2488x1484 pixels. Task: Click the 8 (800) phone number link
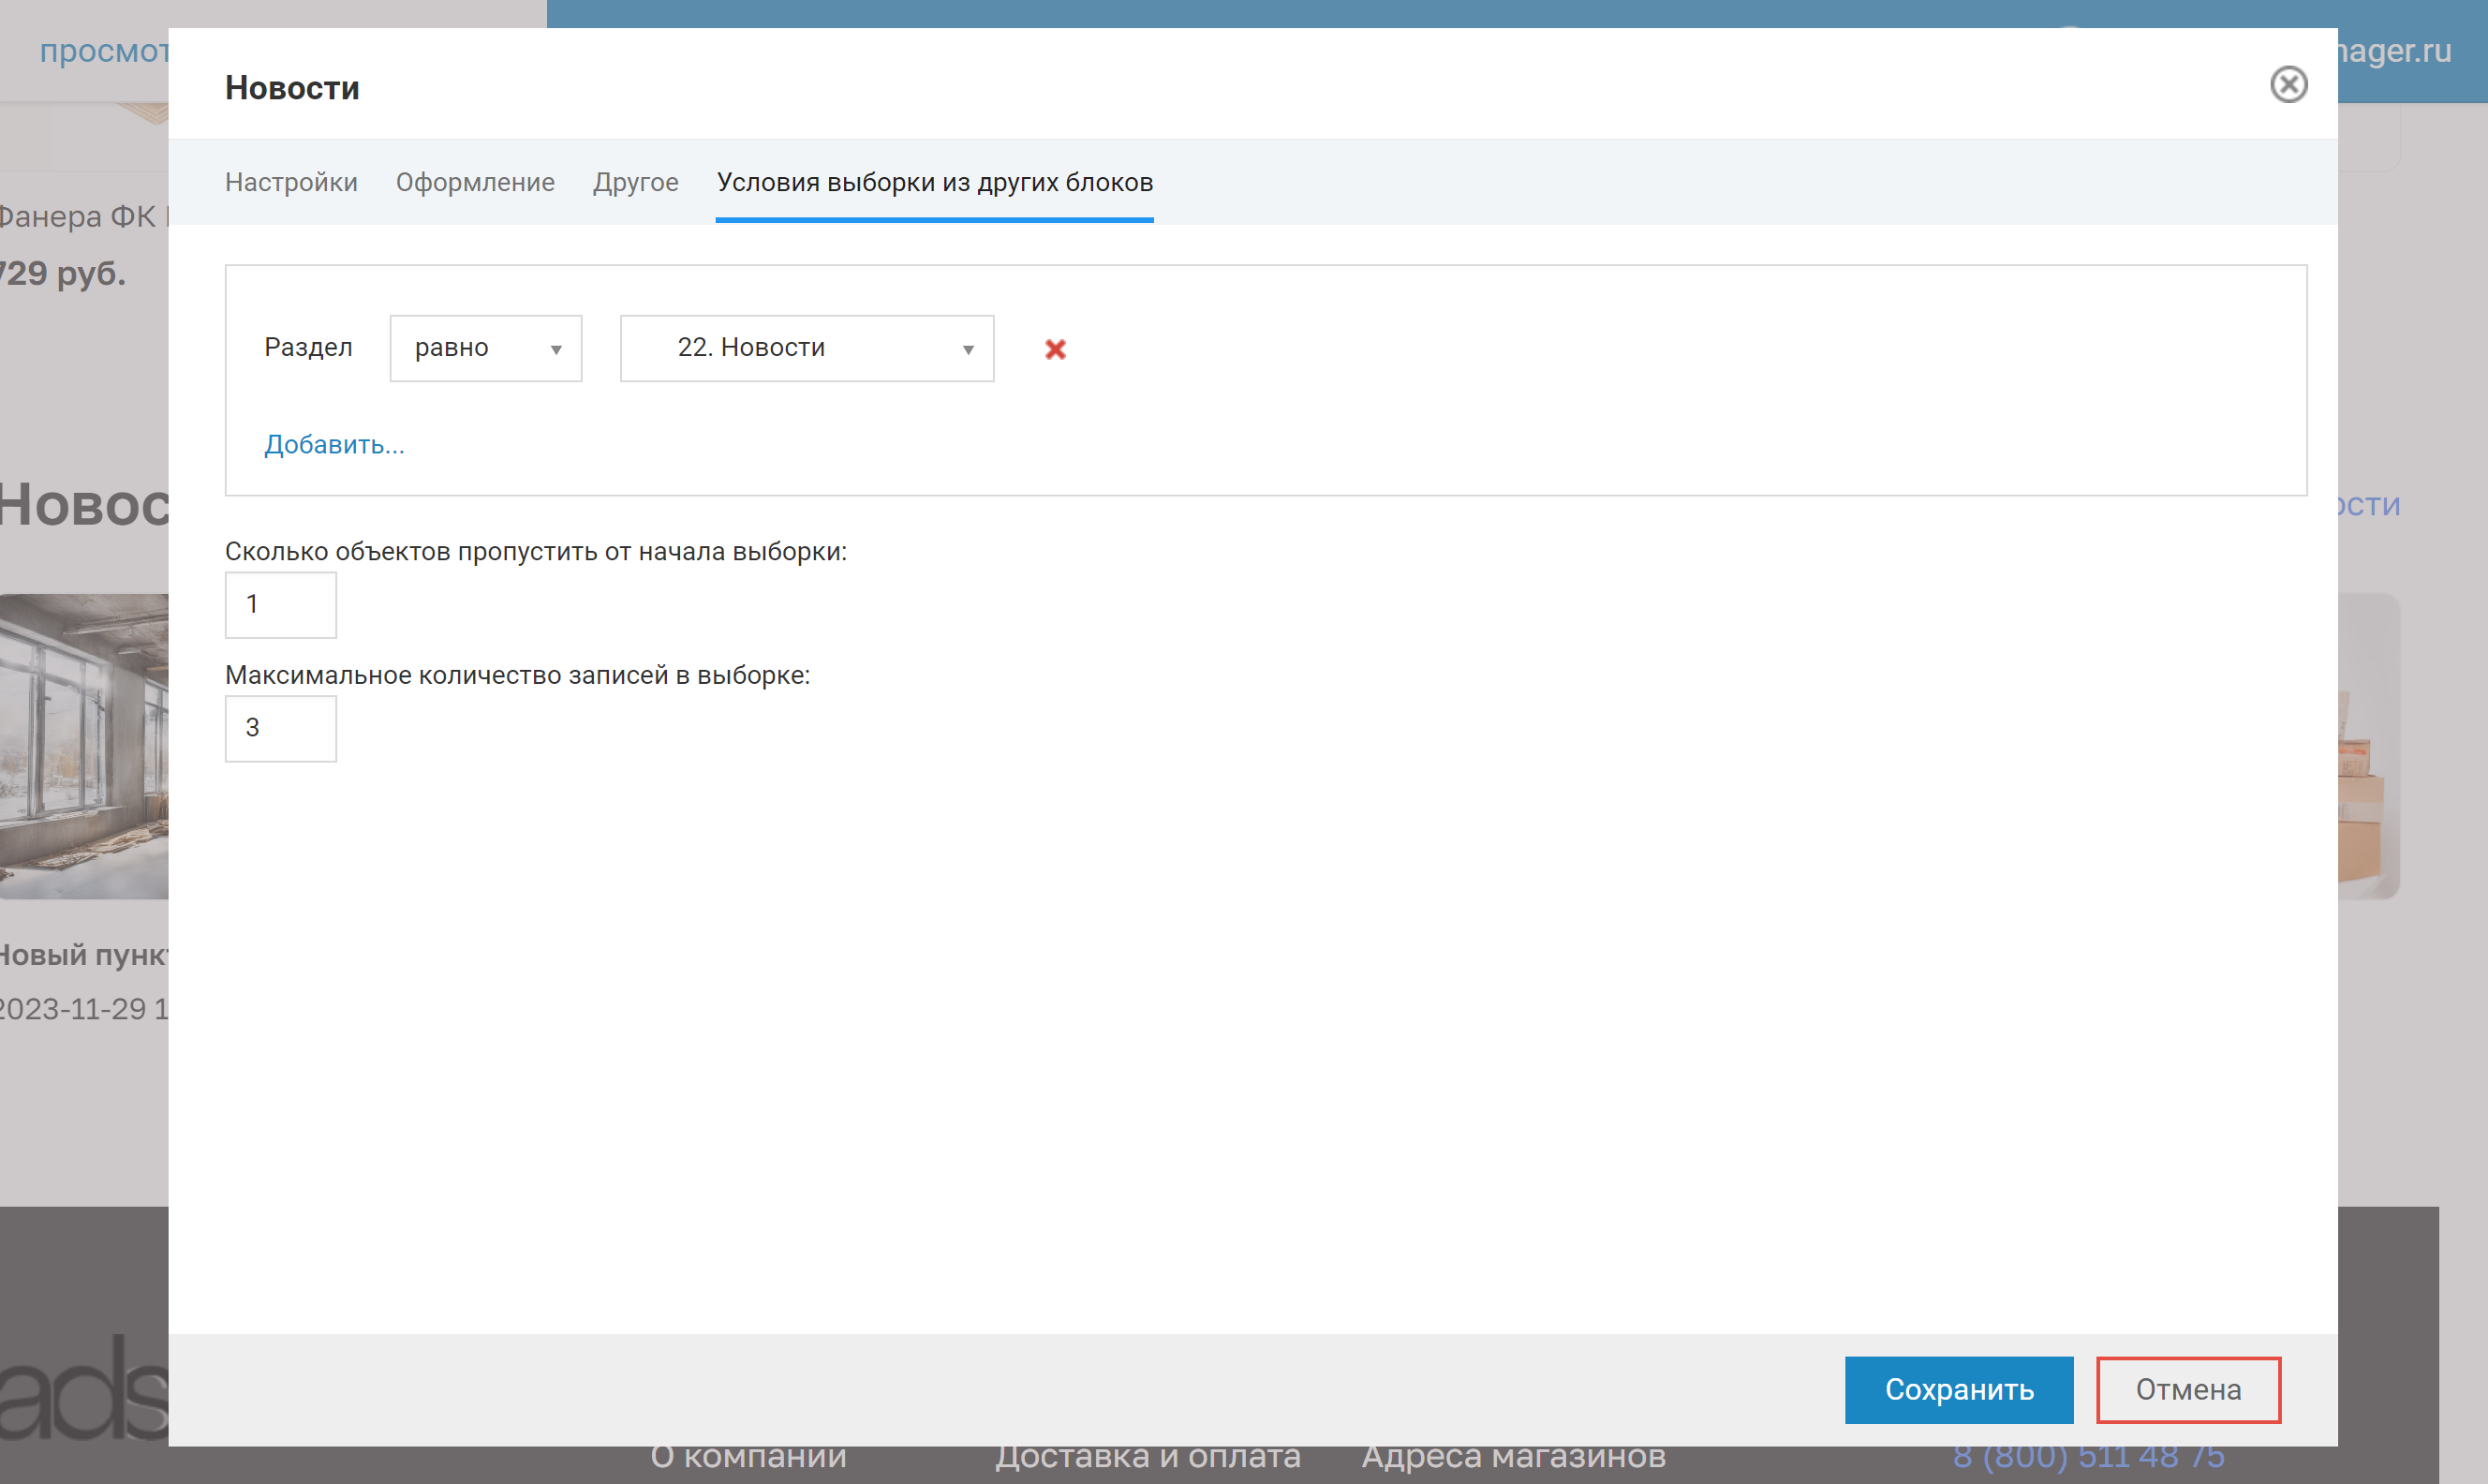(x=2087, y=1458)
